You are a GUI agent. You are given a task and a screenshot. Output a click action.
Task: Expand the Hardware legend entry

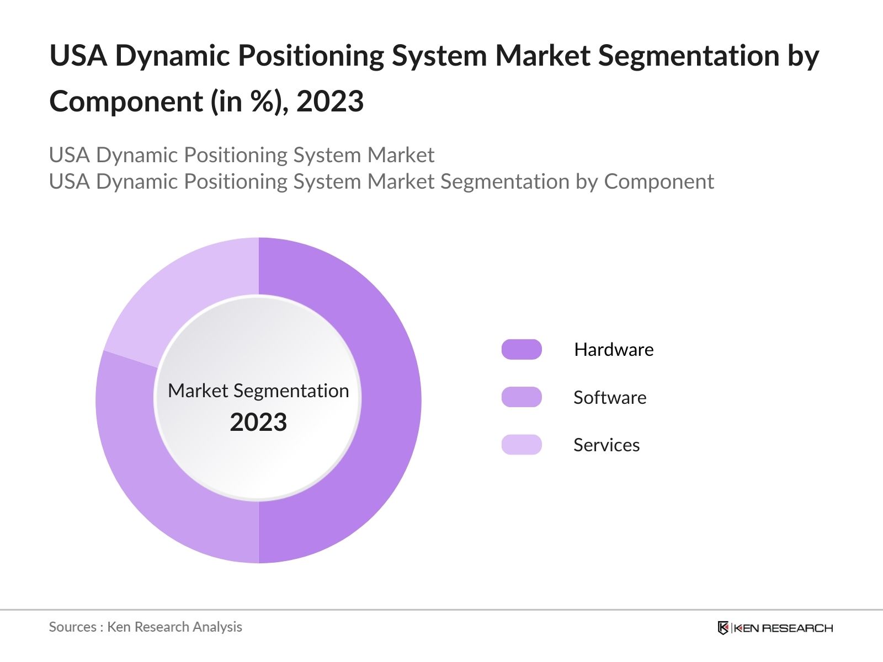[614, 349]
